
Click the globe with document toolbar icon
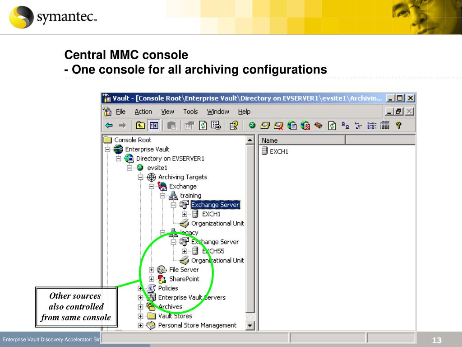[292, 126]
